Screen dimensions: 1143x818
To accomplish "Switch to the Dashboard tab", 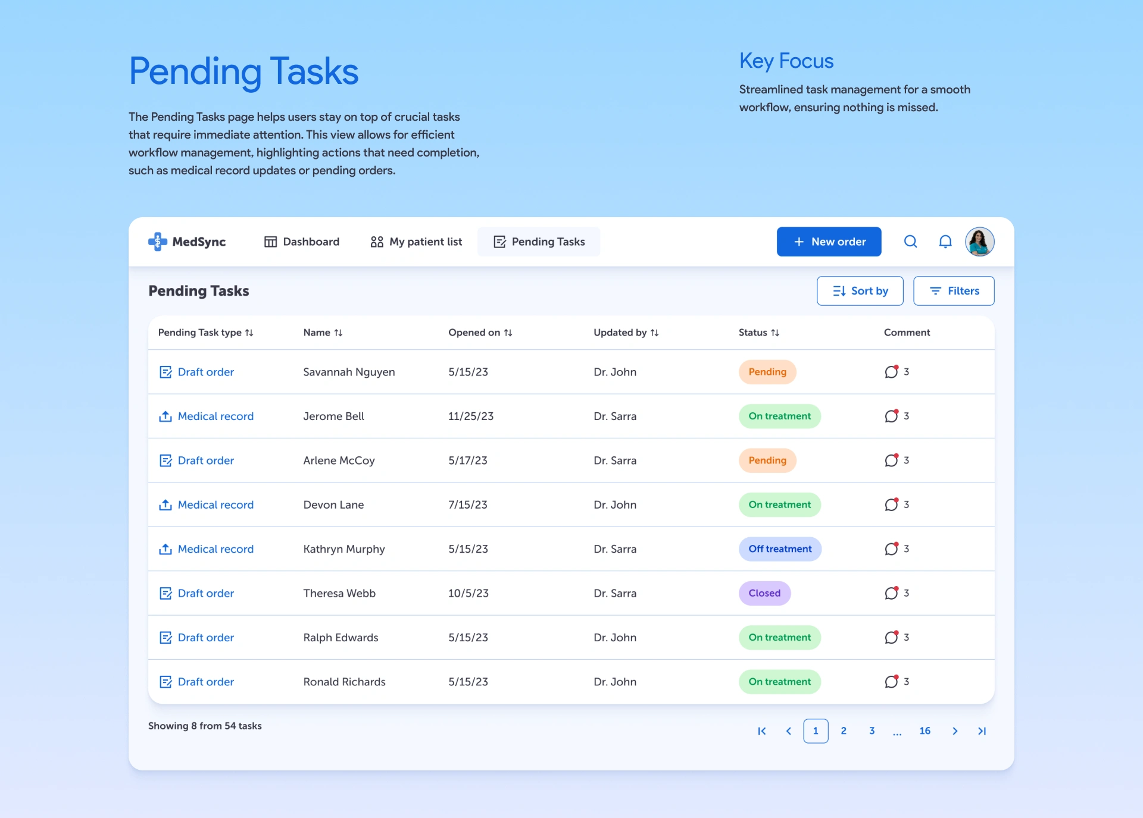I will 302,242.
